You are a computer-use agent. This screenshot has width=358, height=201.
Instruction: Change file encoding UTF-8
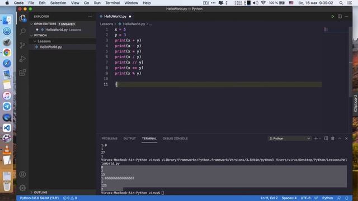click(x=305, y=198)
